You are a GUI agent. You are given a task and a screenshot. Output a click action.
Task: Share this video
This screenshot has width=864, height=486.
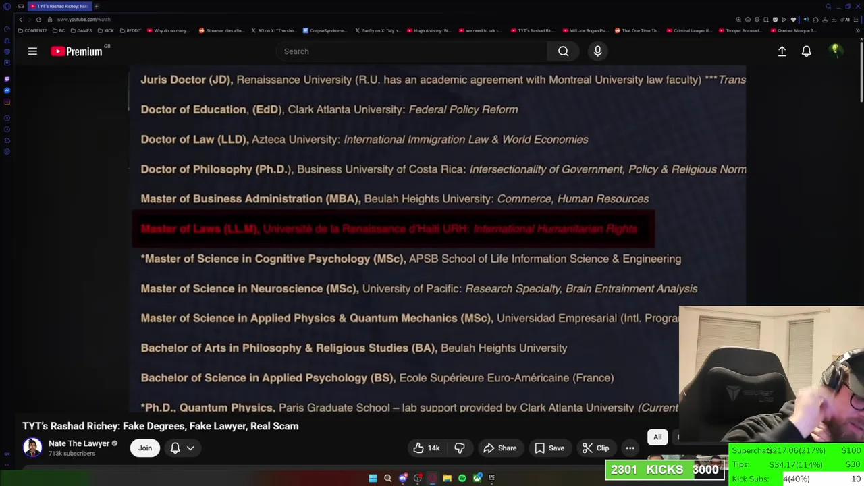tap(502, 448)
